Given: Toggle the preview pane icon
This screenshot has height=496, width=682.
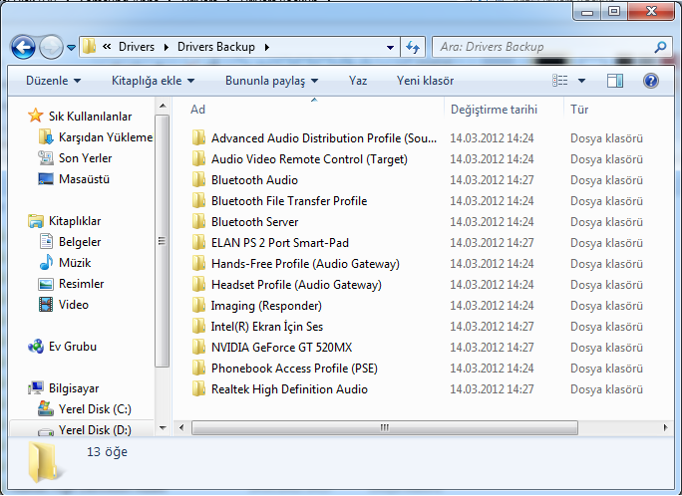Looking at the screenshot, I should 614,81.
